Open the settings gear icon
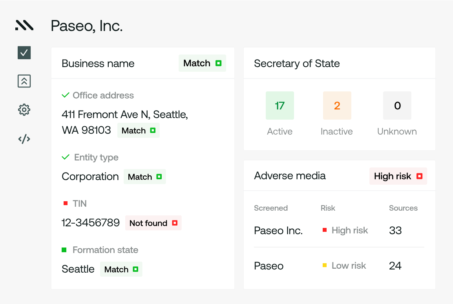This screenshot has height=304, width=453. point(24,110)
